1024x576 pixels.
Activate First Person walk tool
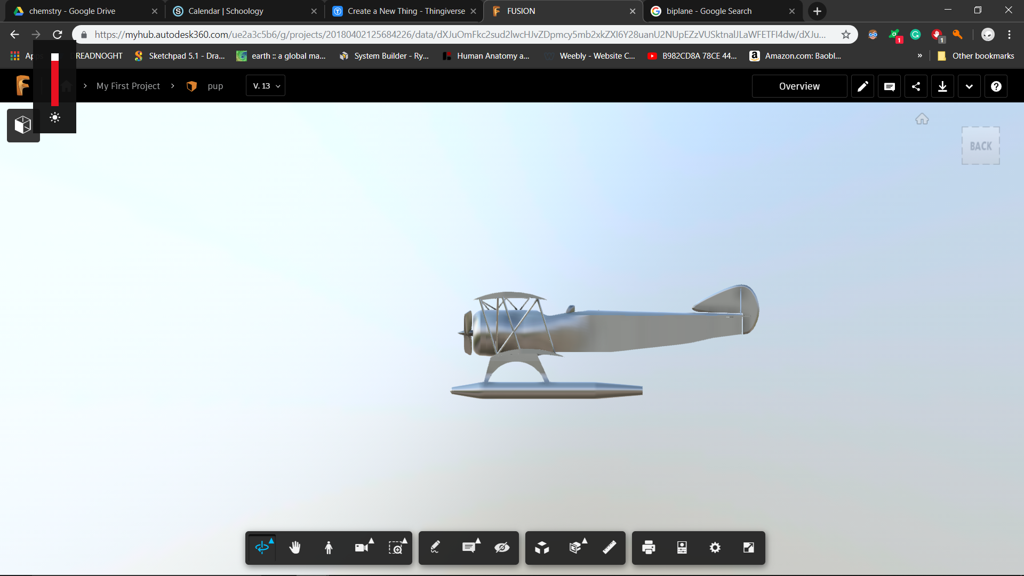click(x=329, y=548)
